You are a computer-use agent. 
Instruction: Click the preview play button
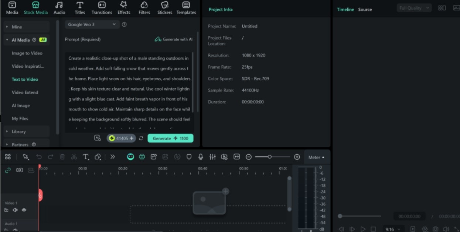pos(363,229)
